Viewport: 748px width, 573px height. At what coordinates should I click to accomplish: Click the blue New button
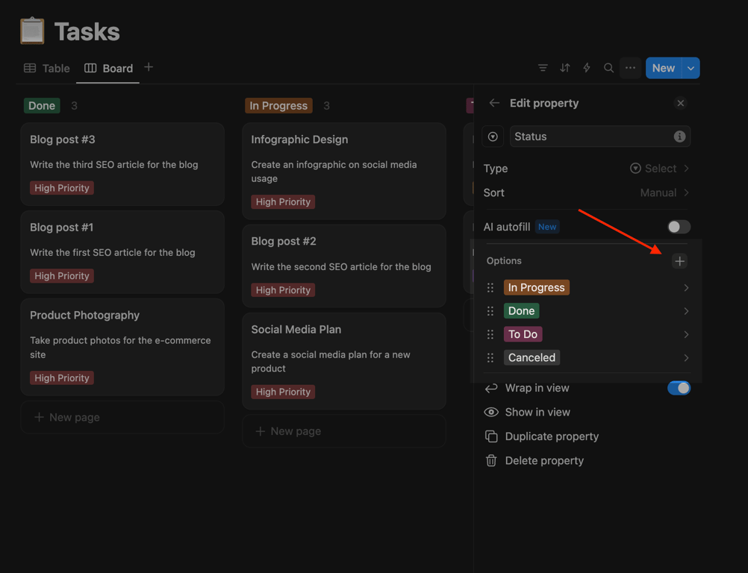pyautogui.click(x=663, y=68)
